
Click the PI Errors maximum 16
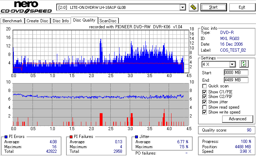click(54, 147)
